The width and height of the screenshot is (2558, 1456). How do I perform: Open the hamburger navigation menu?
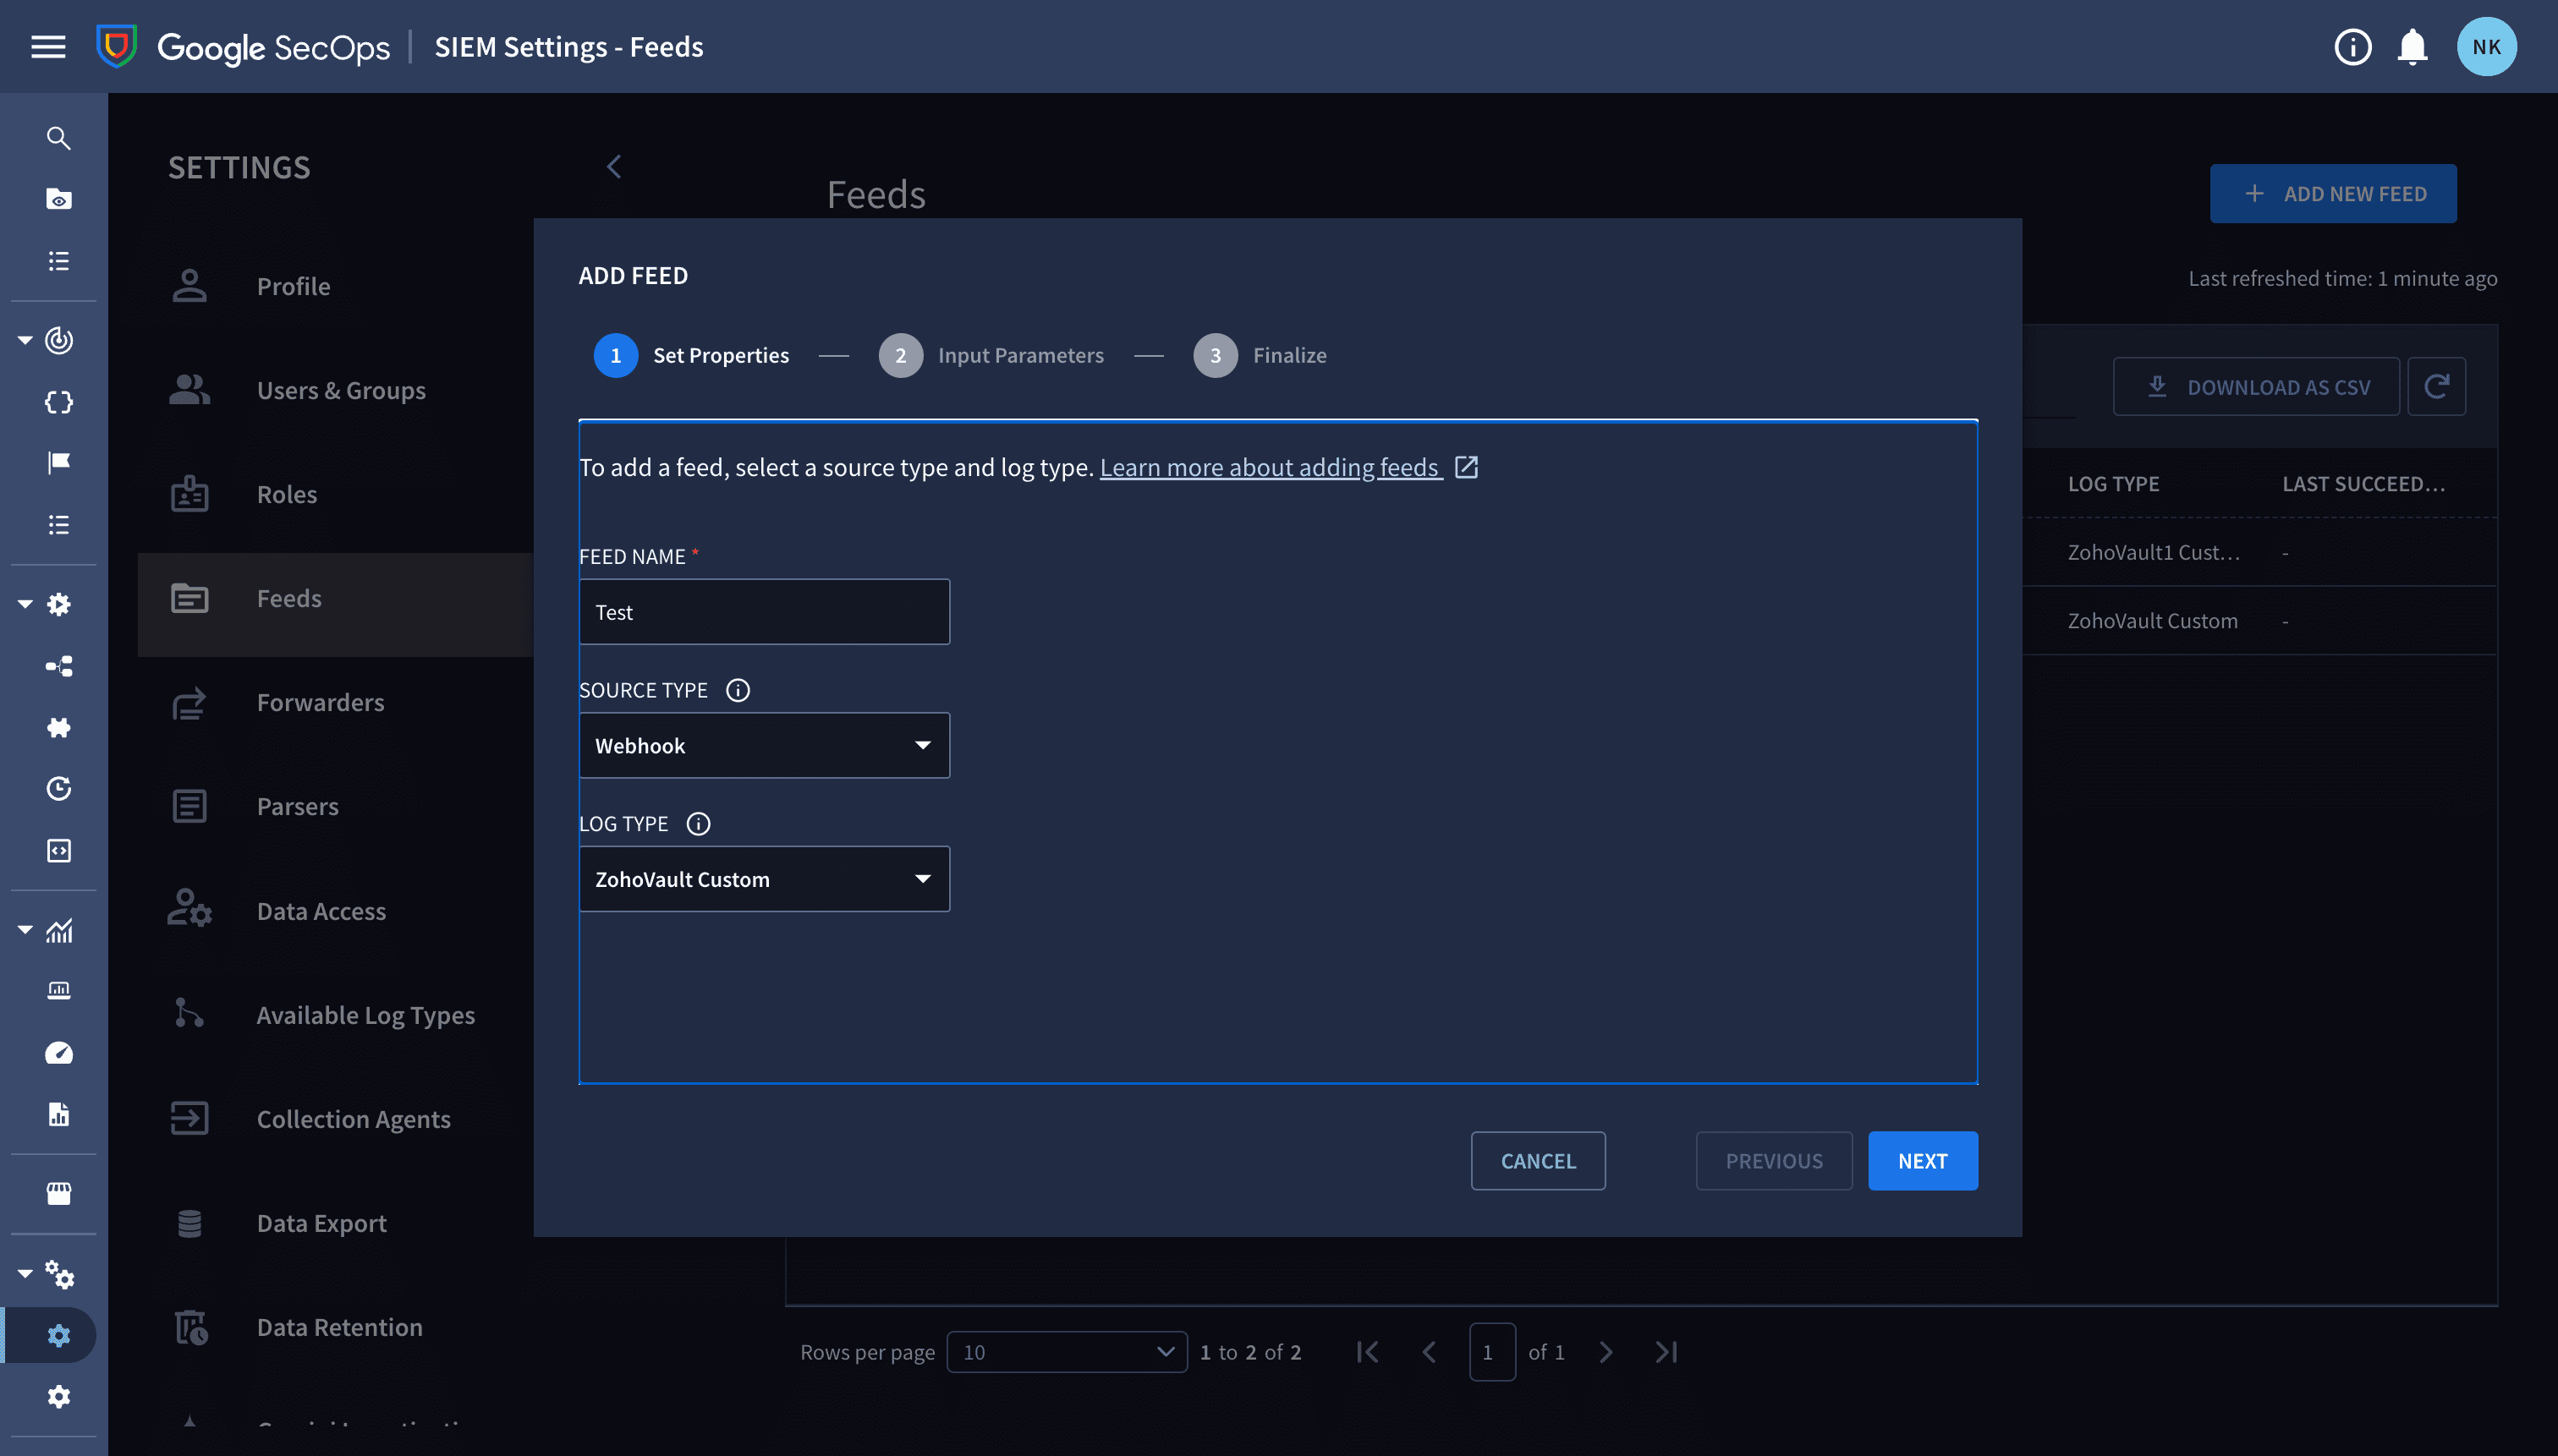(48, 47)
